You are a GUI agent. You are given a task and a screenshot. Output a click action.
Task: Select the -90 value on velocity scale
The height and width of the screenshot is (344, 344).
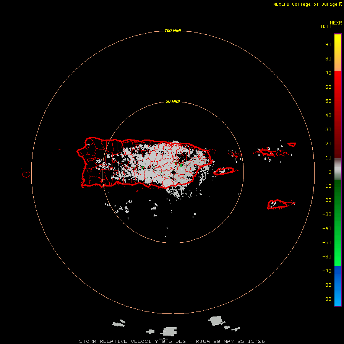click(x=327, y=299)
